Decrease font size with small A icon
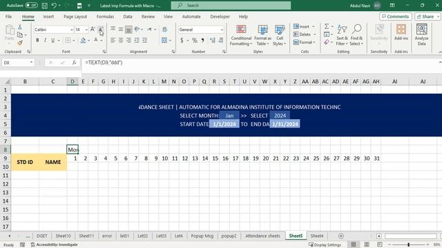 pos(101,29)
